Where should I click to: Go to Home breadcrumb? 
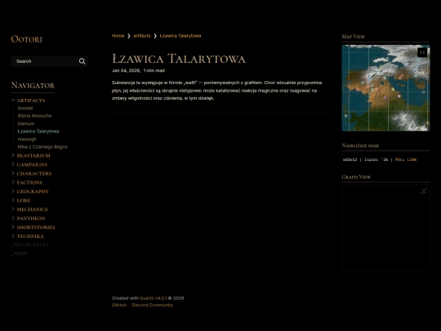(118, 36)
